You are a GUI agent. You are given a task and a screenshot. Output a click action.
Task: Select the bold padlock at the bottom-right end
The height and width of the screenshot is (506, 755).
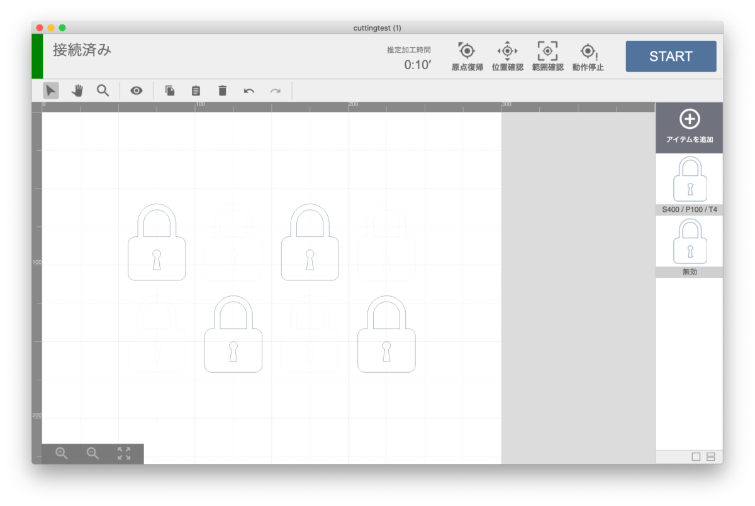386,334
